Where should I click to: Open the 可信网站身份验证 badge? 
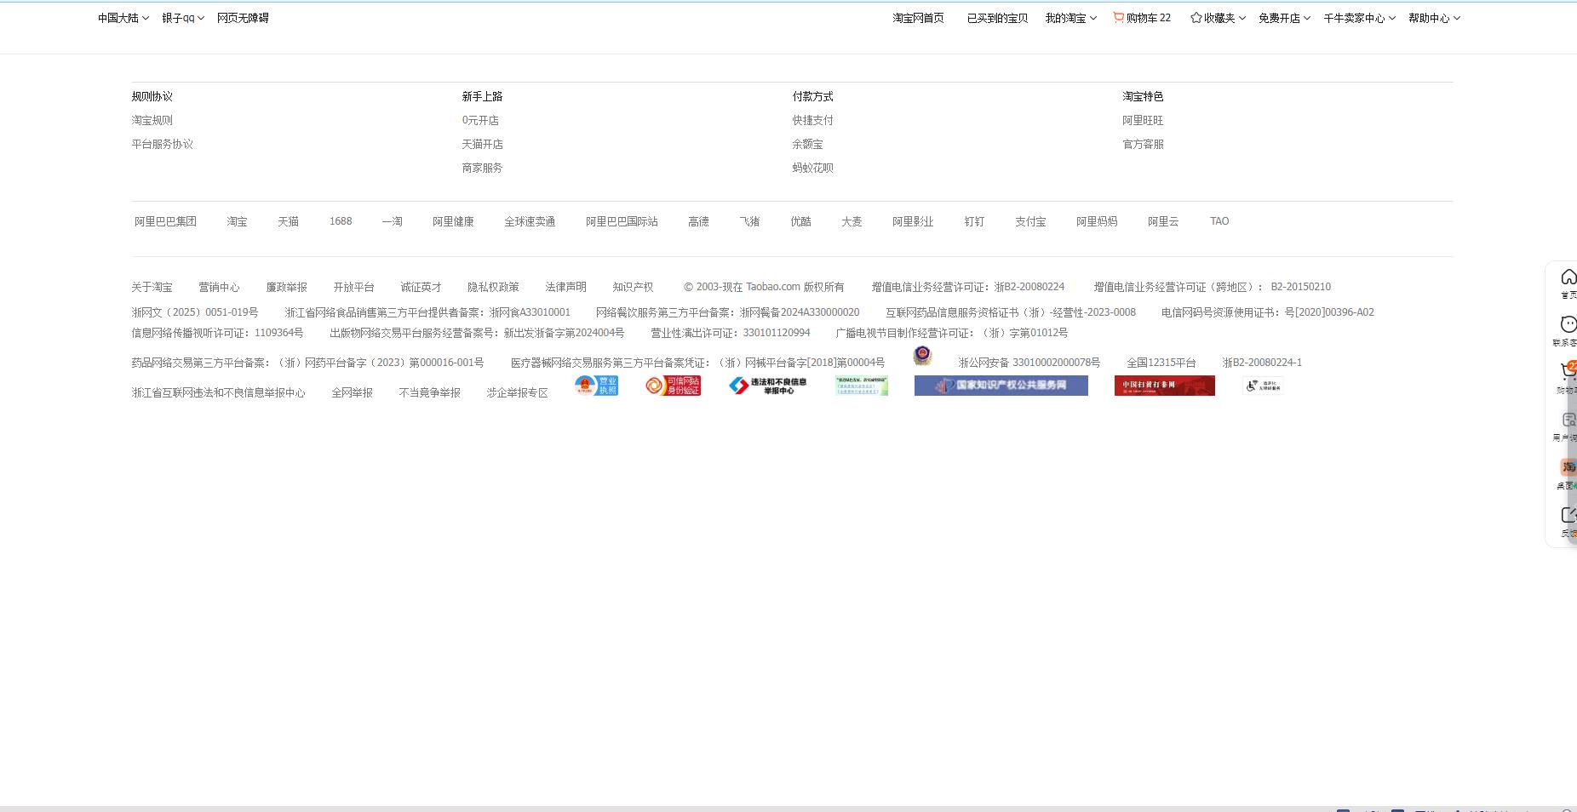[x=673, y=386]
